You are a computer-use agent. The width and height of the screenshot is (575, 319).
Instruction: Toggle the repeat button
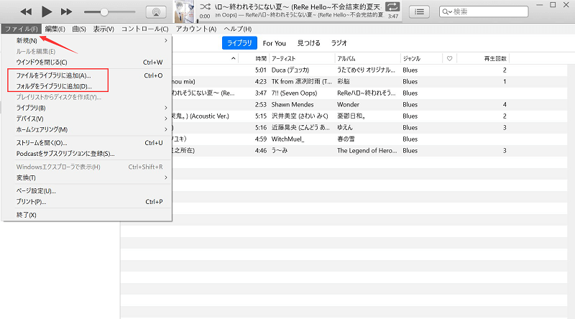[392, 6]
